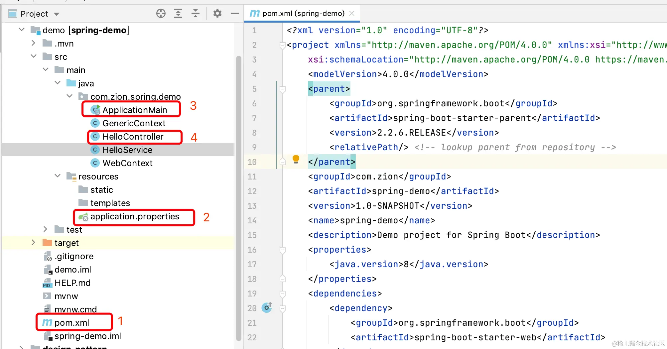
Task: Collapse the com.zion.spring.demo package
Action: pos(69,96)
